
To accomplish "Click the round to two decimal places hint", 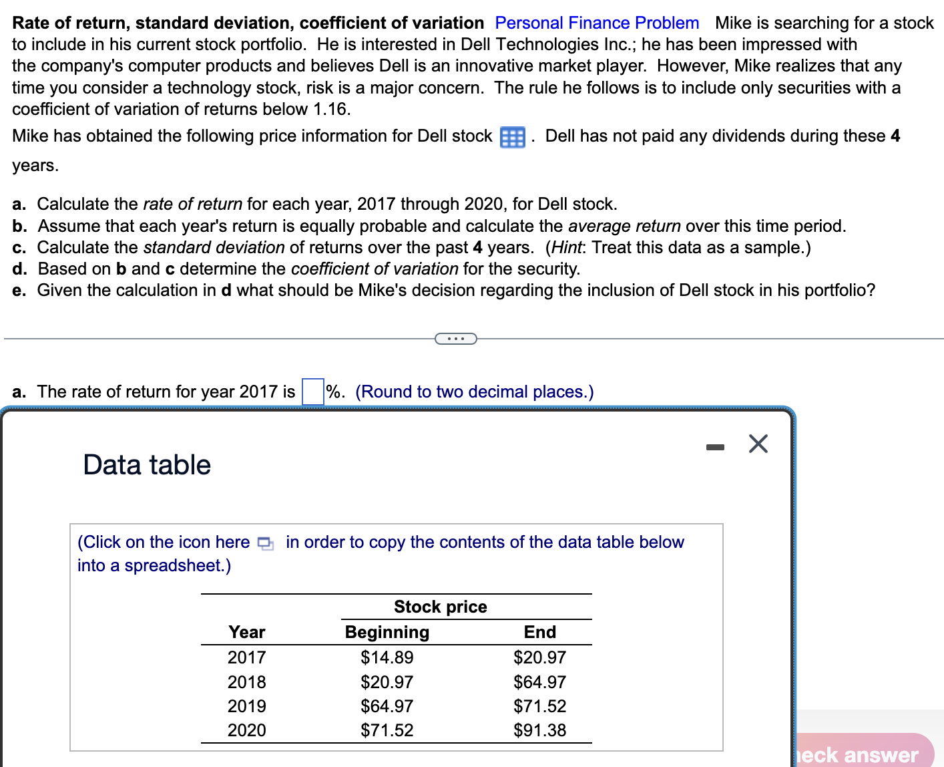I will (475, 392).
